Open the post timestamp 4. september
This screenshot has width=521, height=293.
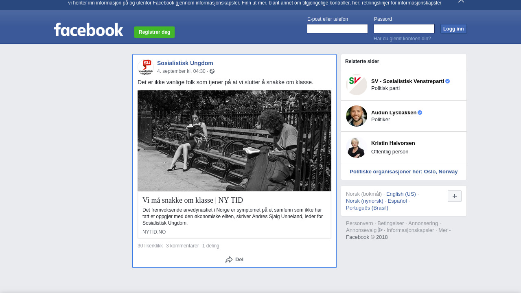coord(181,71)
